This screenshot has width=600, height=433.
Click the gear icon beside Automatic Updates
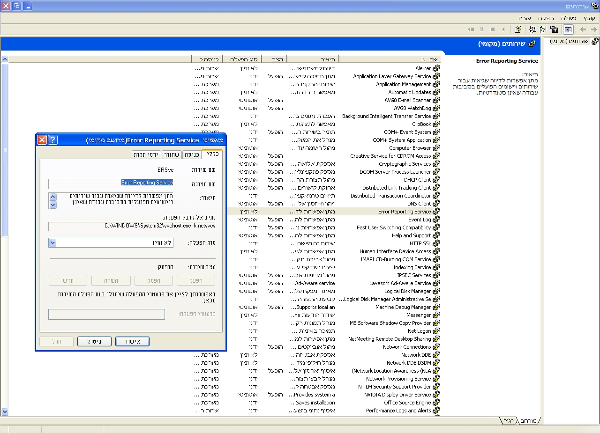436,92
